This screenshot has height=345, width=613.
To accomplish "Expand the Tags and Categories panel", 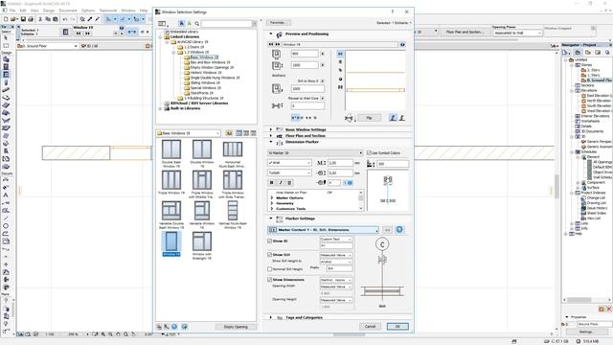I will click(270, 317).
